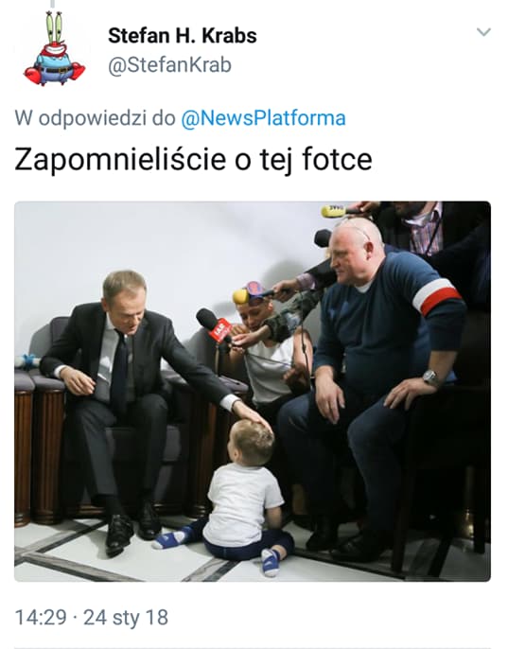Open the @NewsPlatforma mention link

pos(263,118)
